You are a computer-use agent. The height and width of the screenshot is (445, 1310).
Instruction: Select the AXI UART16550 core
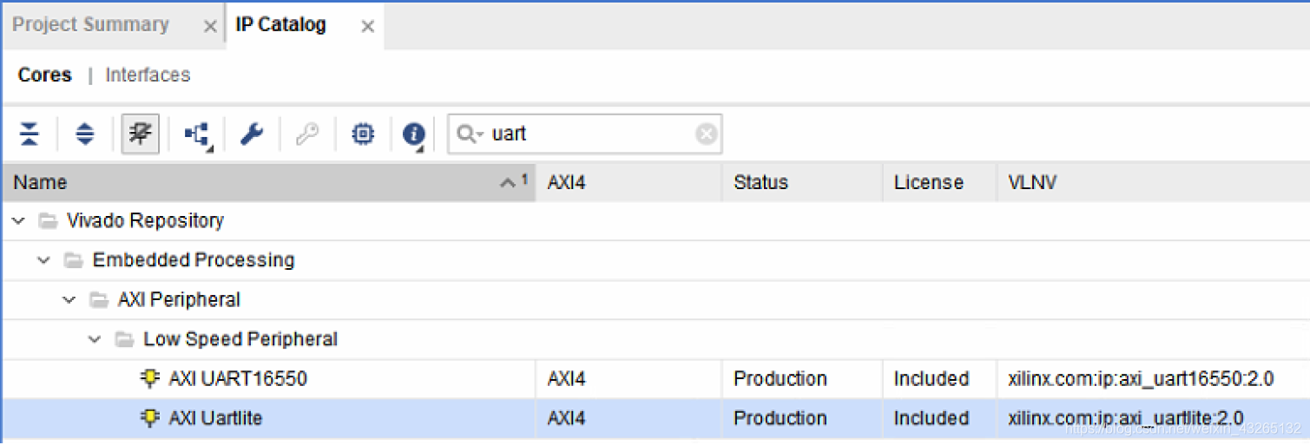click(238, 379)
